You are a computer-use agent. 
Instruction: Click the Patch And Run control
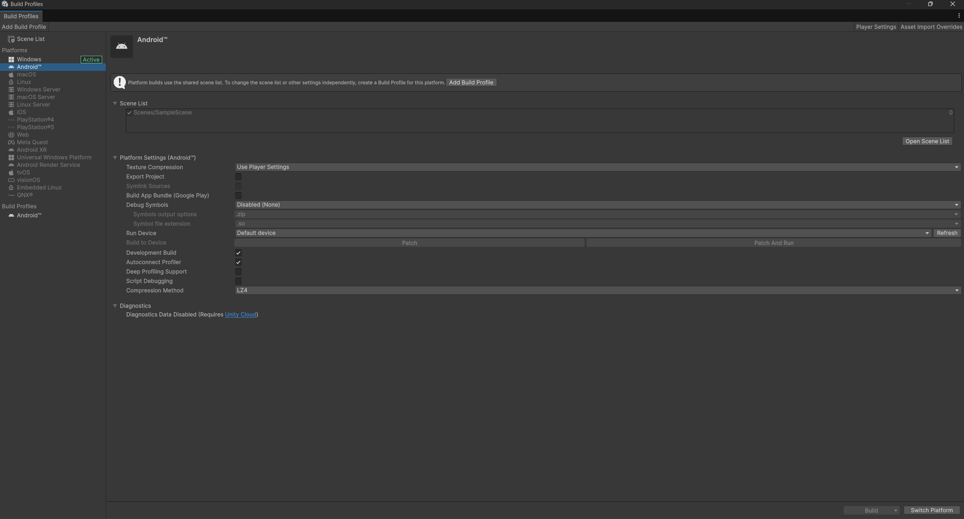click(774, 243)
